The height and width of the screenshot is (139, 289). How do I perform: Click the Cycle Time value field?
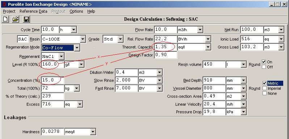(x=50, y=29)
